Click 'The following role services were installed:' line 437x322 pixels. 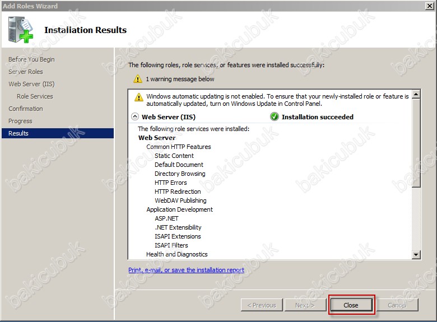[x=194, y=129]
